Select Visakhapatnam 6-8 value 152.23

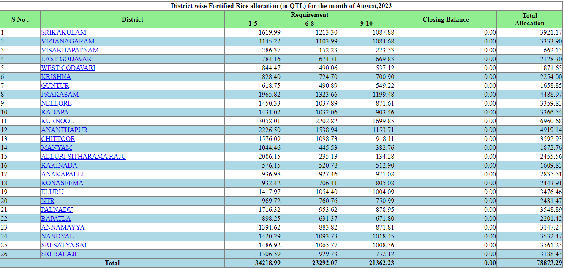(x=328, y=50)
